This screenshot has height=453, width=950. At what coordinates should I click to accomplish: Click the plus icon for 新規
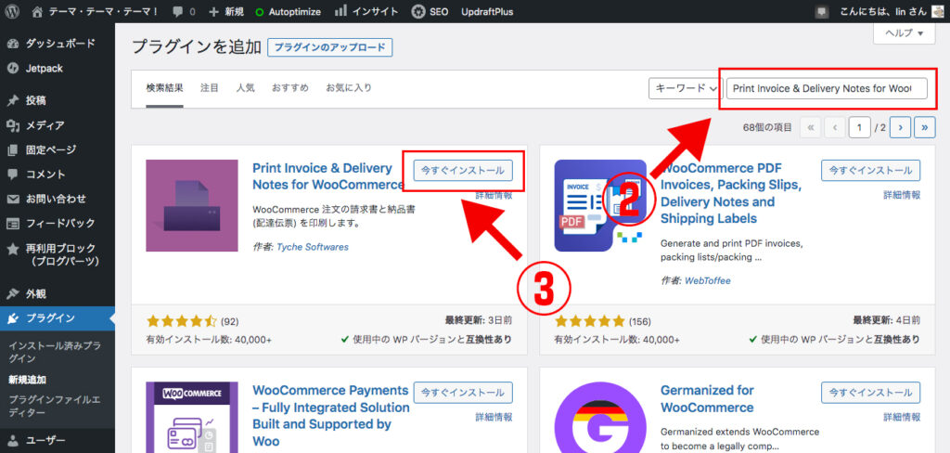pyautogui.click(x=213, y=11)
